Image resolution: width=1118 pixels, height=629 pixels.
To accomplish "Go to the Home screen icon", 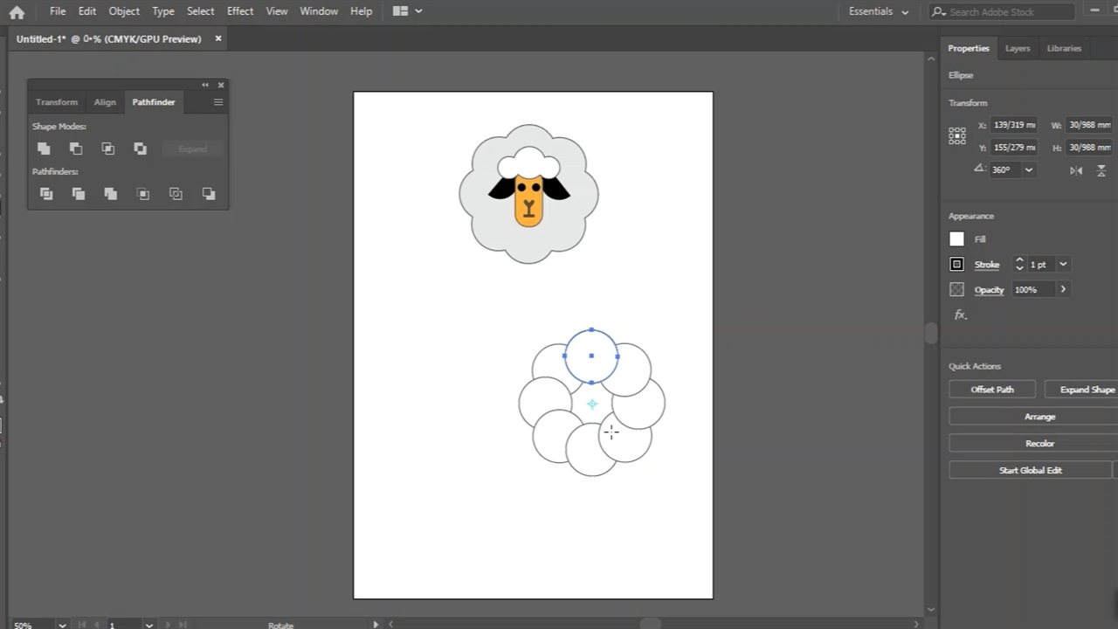I will click(x=17, y=11).
